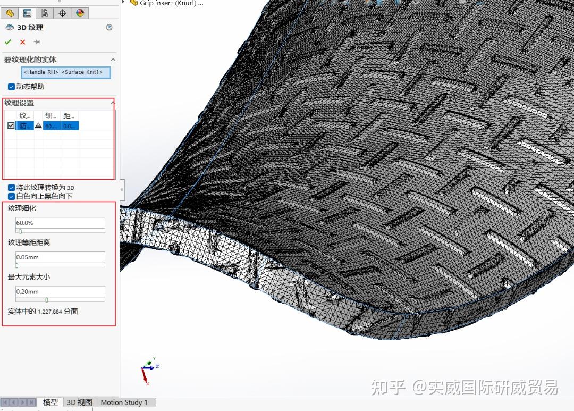Image resolution: width=574 pixels, height=411 pixels.
Task: Open the ConfigurationManager panel icon
Action: (x=44, y=13)
